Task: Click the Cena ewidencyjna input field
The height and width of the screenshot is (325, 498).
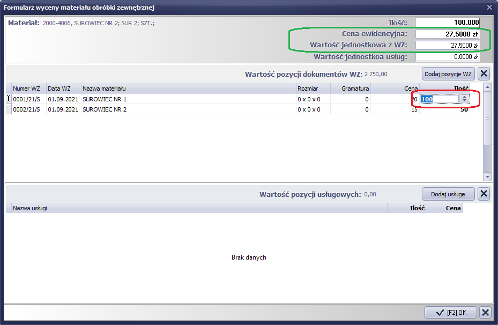Action: [447, 34]
